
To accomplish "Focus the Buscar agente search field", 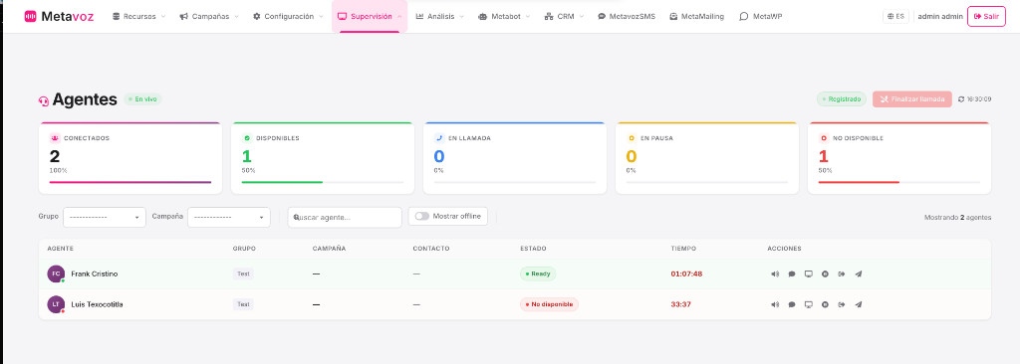I will (345, 217).
